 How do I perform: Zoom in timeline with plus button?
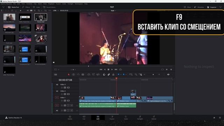[x=159, y=75]
